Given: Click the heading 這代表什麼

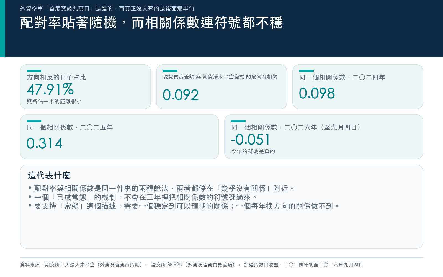Looking at the screenshot, I should coord(49,176).
